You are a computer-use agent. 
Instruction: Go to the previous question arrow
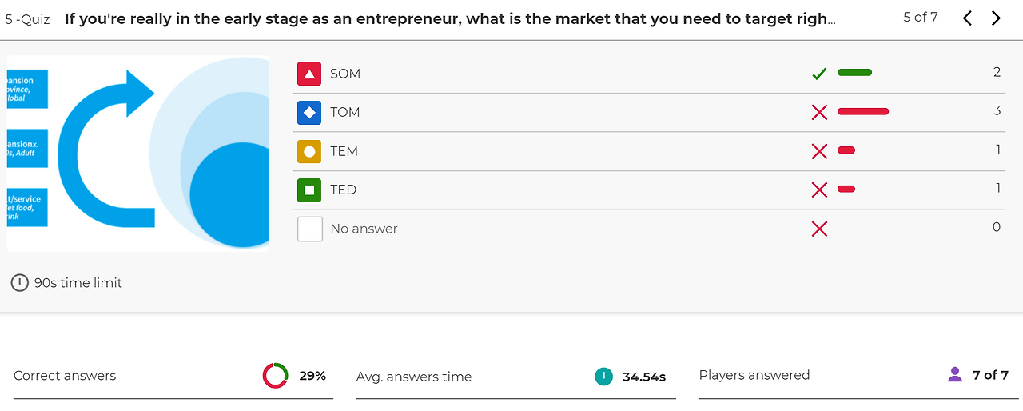click(967, 18)
